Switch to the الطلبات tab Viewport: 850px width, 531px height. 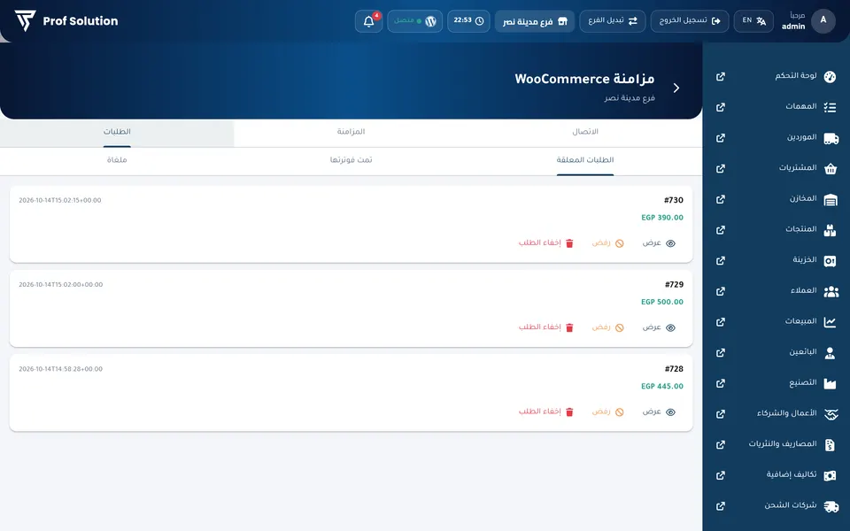coord(117,133)
